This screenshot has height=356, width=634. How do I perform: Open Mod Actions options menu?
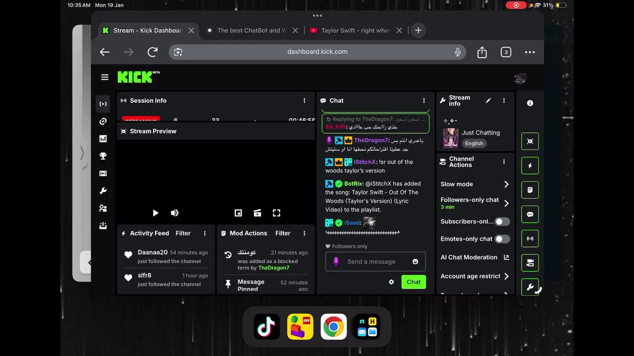[x=304, y=233]
